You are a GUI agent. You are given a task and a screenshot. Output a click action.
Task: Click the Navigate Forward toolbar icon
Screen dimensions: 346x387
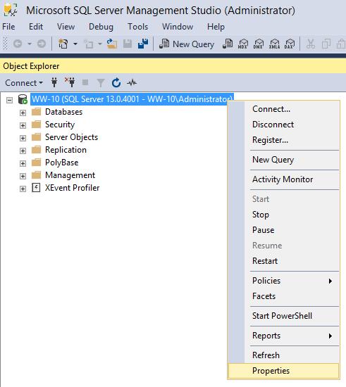tap(42, 44)
